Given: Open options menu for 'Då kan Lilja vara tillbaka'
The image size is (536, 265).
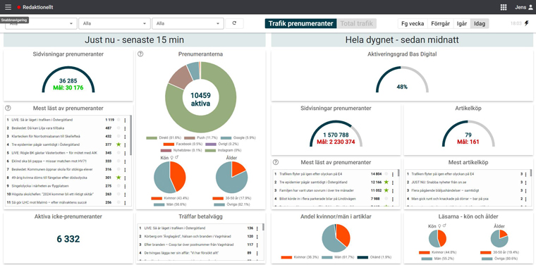Looking at the screenshot, I should point(125,128).
